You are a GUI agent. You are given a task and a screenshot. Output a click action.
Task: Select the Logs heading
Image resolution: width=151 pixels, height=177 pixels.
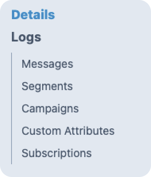point(26,37)
